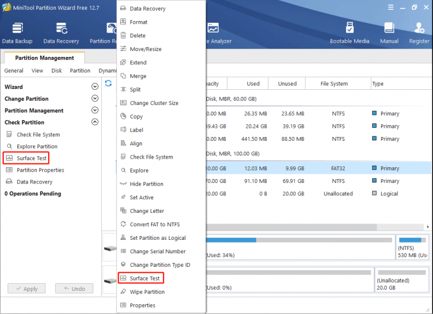
Task: Open the Manual book icon
Action: [x=389, y=33]
